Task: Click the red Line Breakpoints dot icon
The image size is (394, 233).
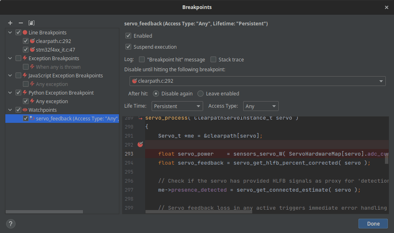Action: pyautogui.click(x=25, y=33)
